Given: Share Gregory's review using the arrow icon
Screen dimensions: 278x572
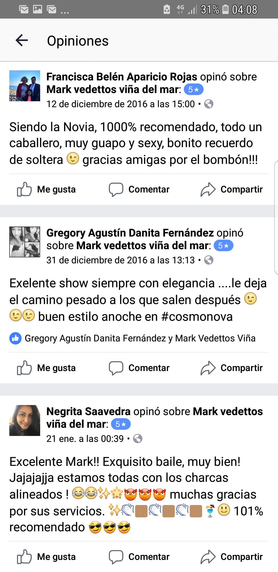Looking at the screenshot, I should point(208,368).
